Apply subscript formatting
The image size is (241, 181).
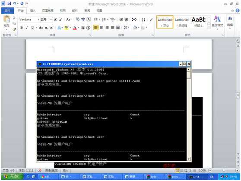46,28
